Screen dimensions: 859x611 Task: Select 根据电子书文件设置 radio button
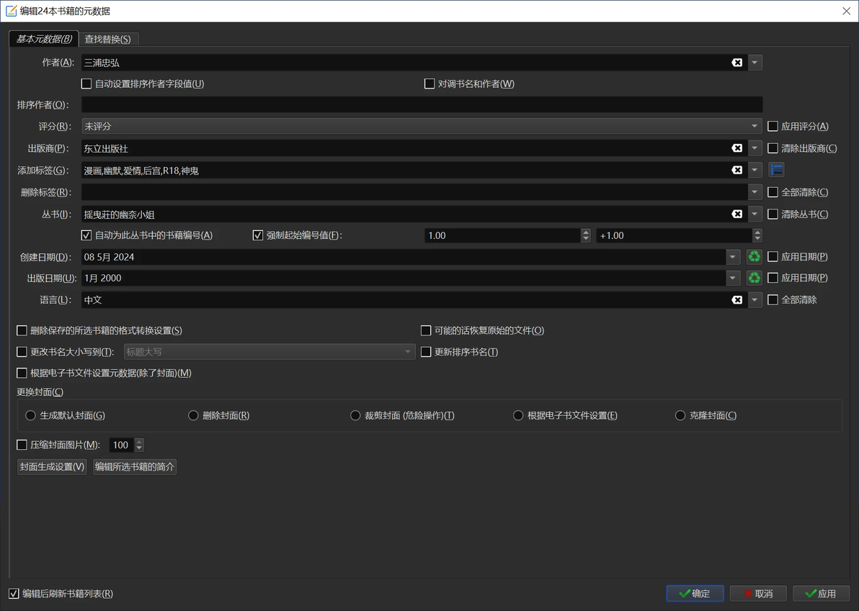point(517,416)
